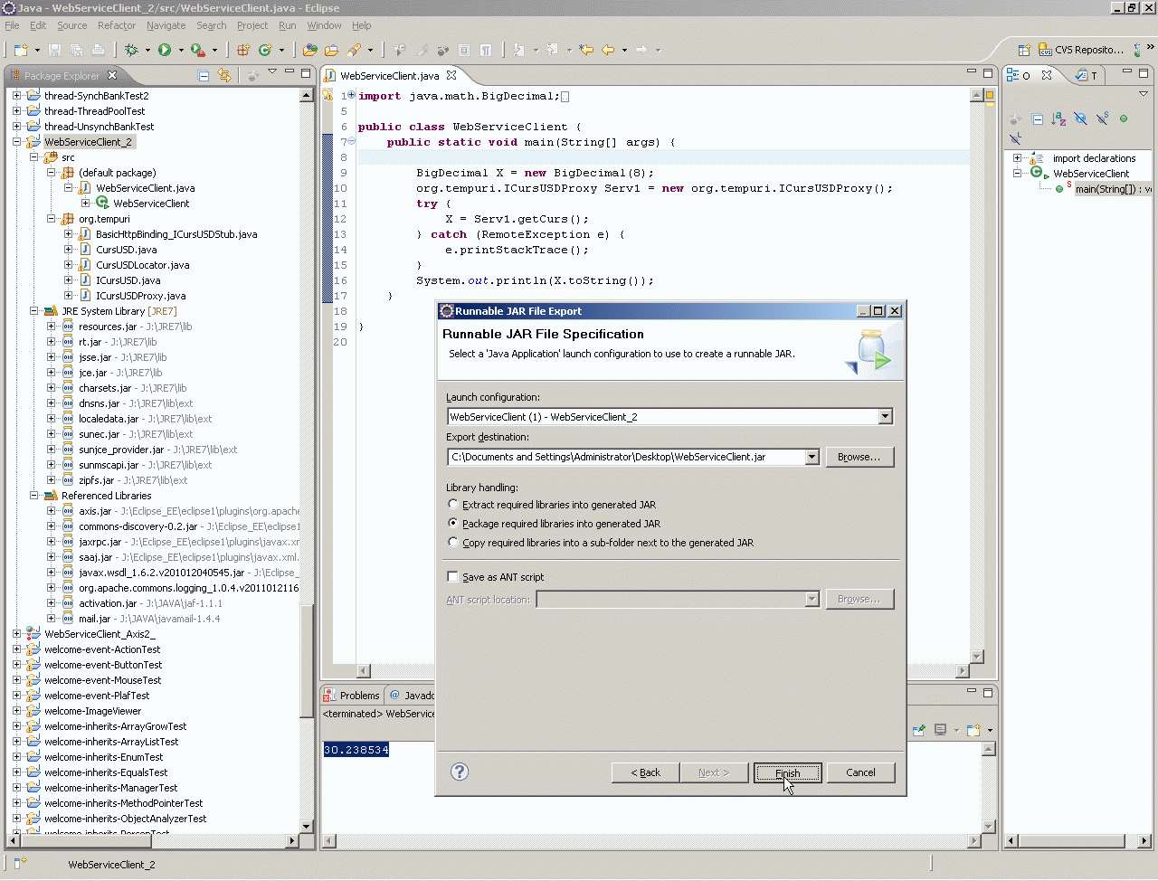Switch to the Problems tab
Viewport: 1158px width, 881px height.
(359, 696)
